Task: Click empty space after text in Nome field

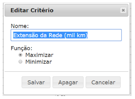Action: (104, 35)
